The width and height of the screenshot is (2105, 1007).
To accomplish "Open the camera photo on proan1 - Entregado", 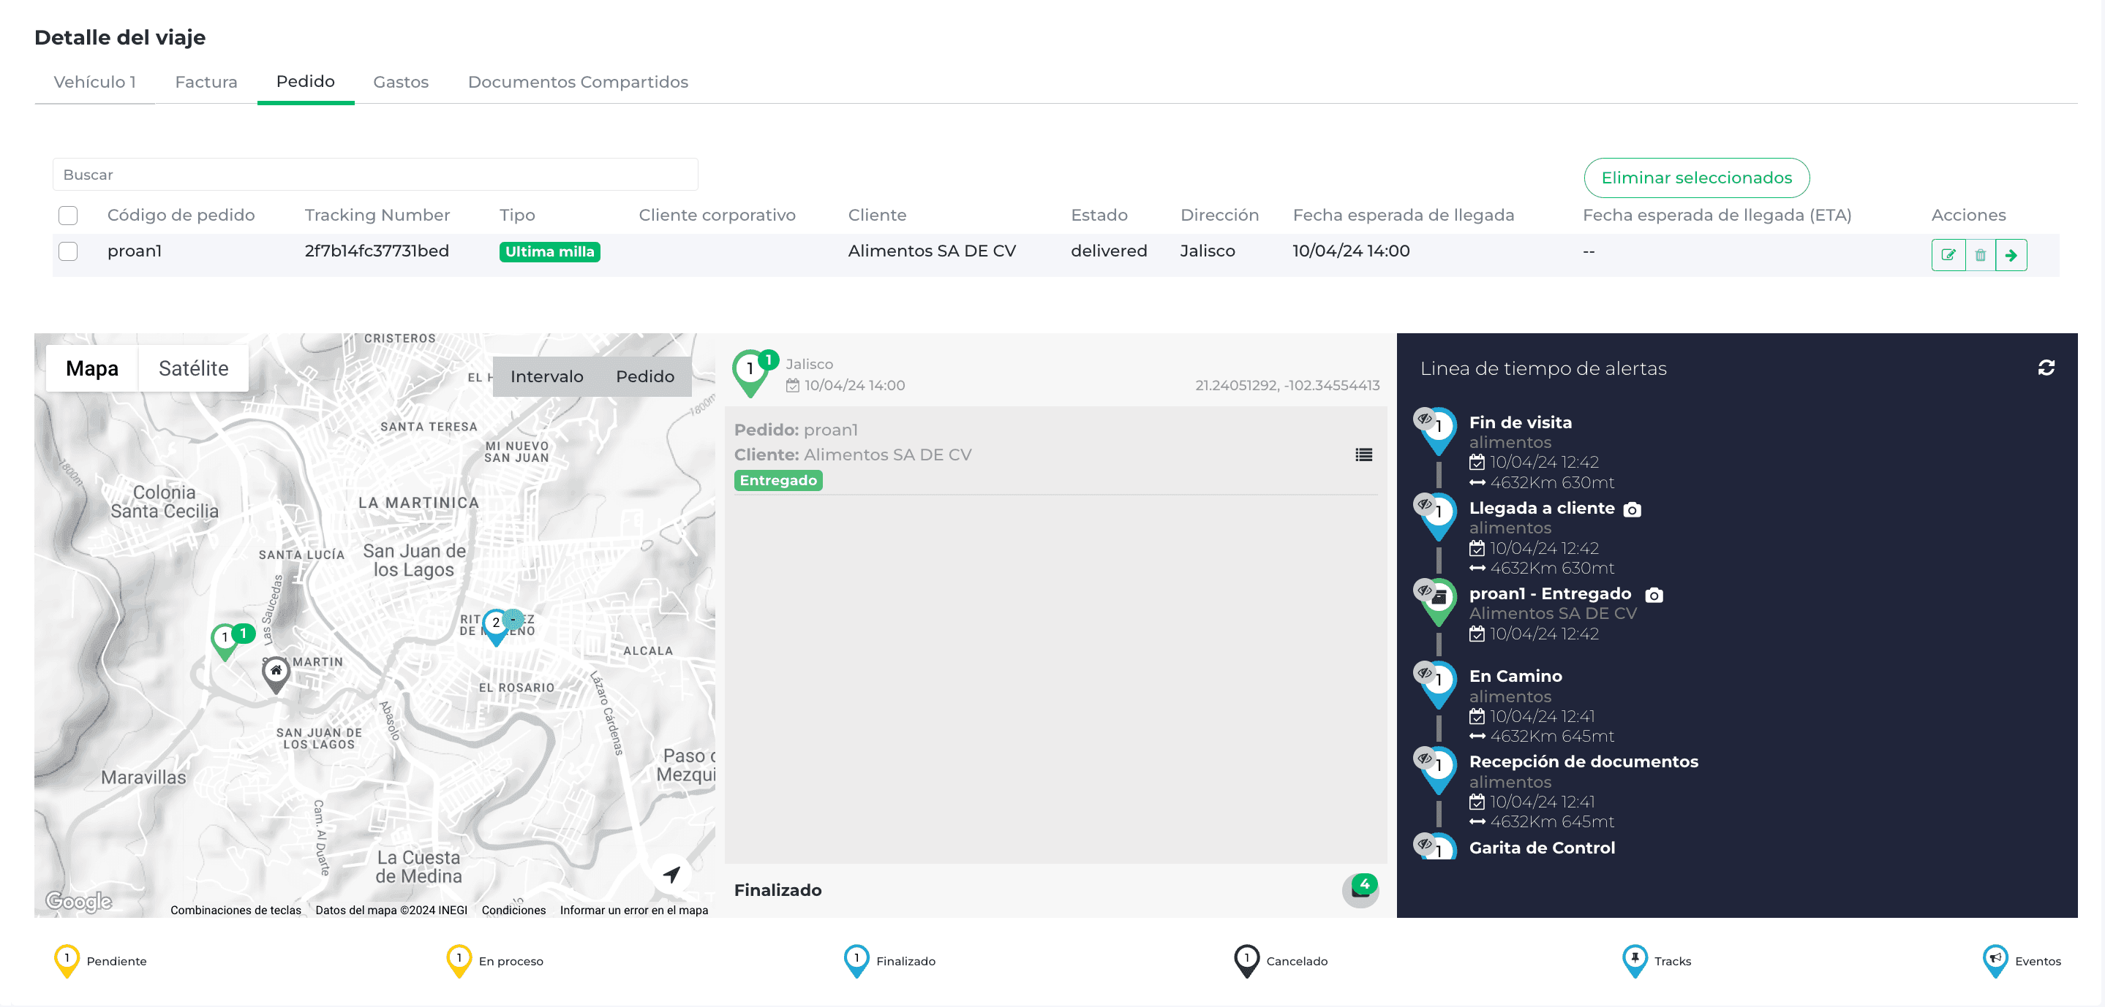I will pyautogui.click(x=1653, y=596).
